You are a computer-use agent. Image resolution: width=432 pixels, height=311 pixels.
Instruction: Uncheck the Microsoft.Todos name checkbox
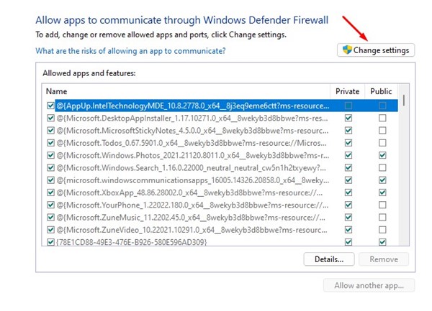click(50, 143)
